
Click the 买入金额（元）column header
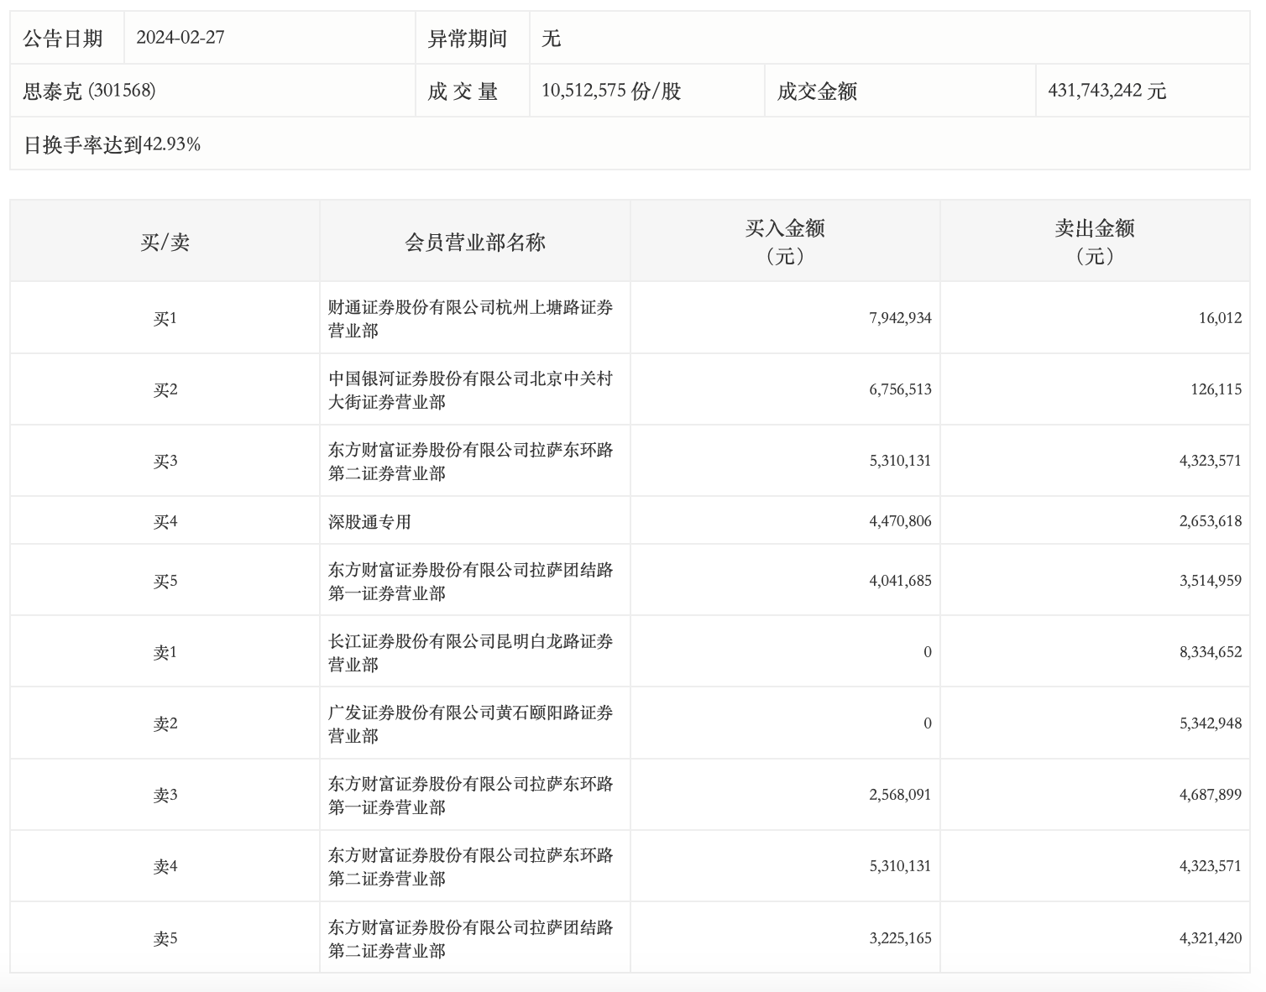pyautogui.click(x=786, y=242)
